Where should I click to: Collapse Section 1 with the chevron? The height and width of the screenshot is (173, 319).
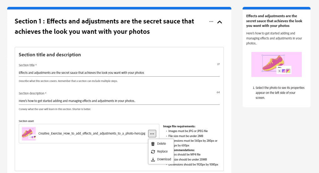tap(220, 22)
